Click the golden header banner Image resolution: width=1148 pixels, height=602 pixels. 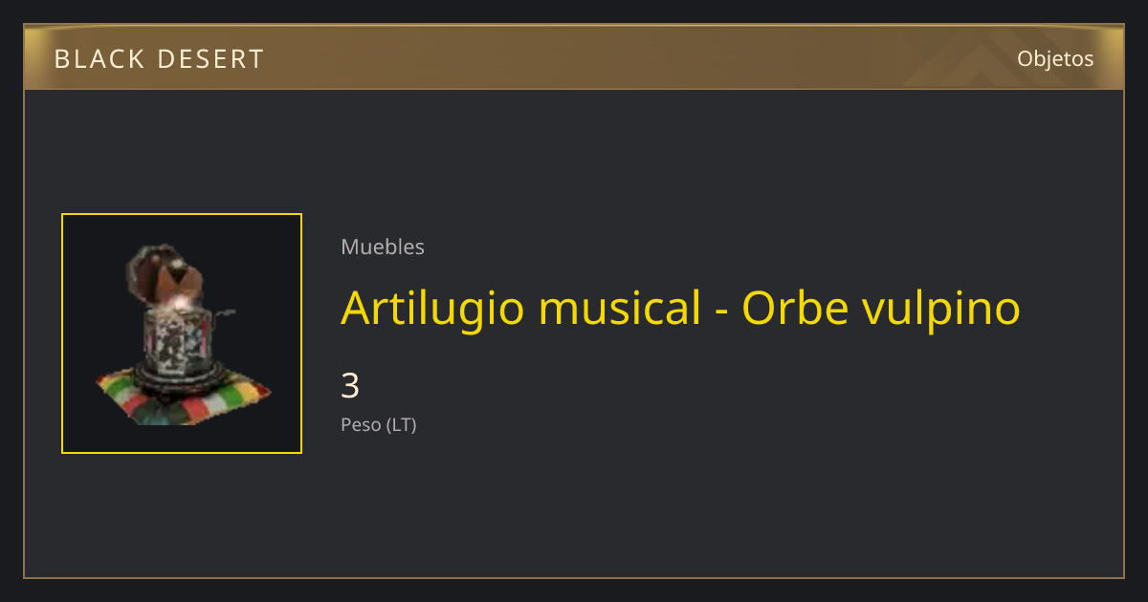tap(574, 57)
